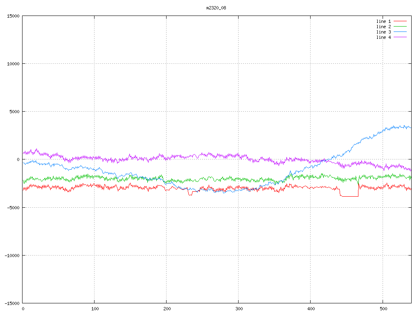This screenshot has height=314, width=419.
Task: Click the x-axis label 500
Action: (x=383, y=309)
